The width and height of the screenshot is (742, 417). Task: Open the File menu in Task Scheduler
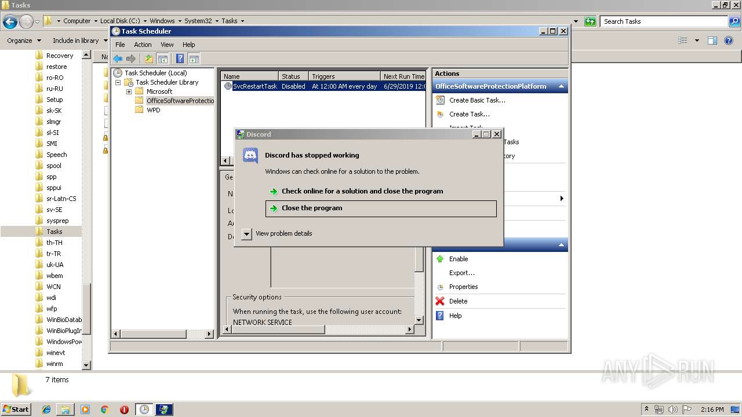pyautogui.click(x=120, y=45)
